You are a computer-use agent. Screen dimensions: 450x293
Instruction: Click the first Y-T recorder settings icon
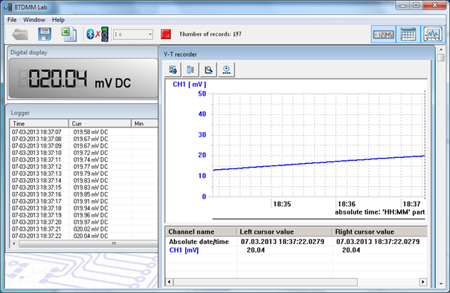click(173, 70)
